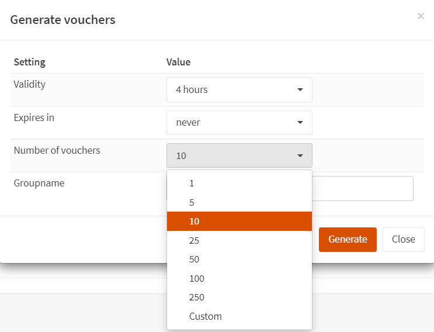Click the Close button beside Generate
The width and height of the screenshot is (434, 332).
(403, 240)
